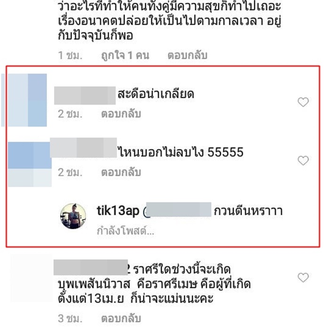329x329 pixels.
Task: Open blurred avatar beside ไหนบอกไม่ลบไง comment
Action: click(30, 164)
